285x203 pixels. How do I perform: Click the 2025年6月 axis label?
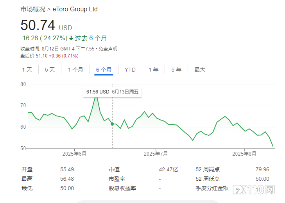[x=74, y=154]
